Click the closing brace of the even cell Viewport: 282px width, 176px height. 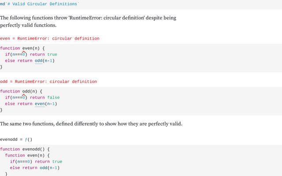pos(1,67)
